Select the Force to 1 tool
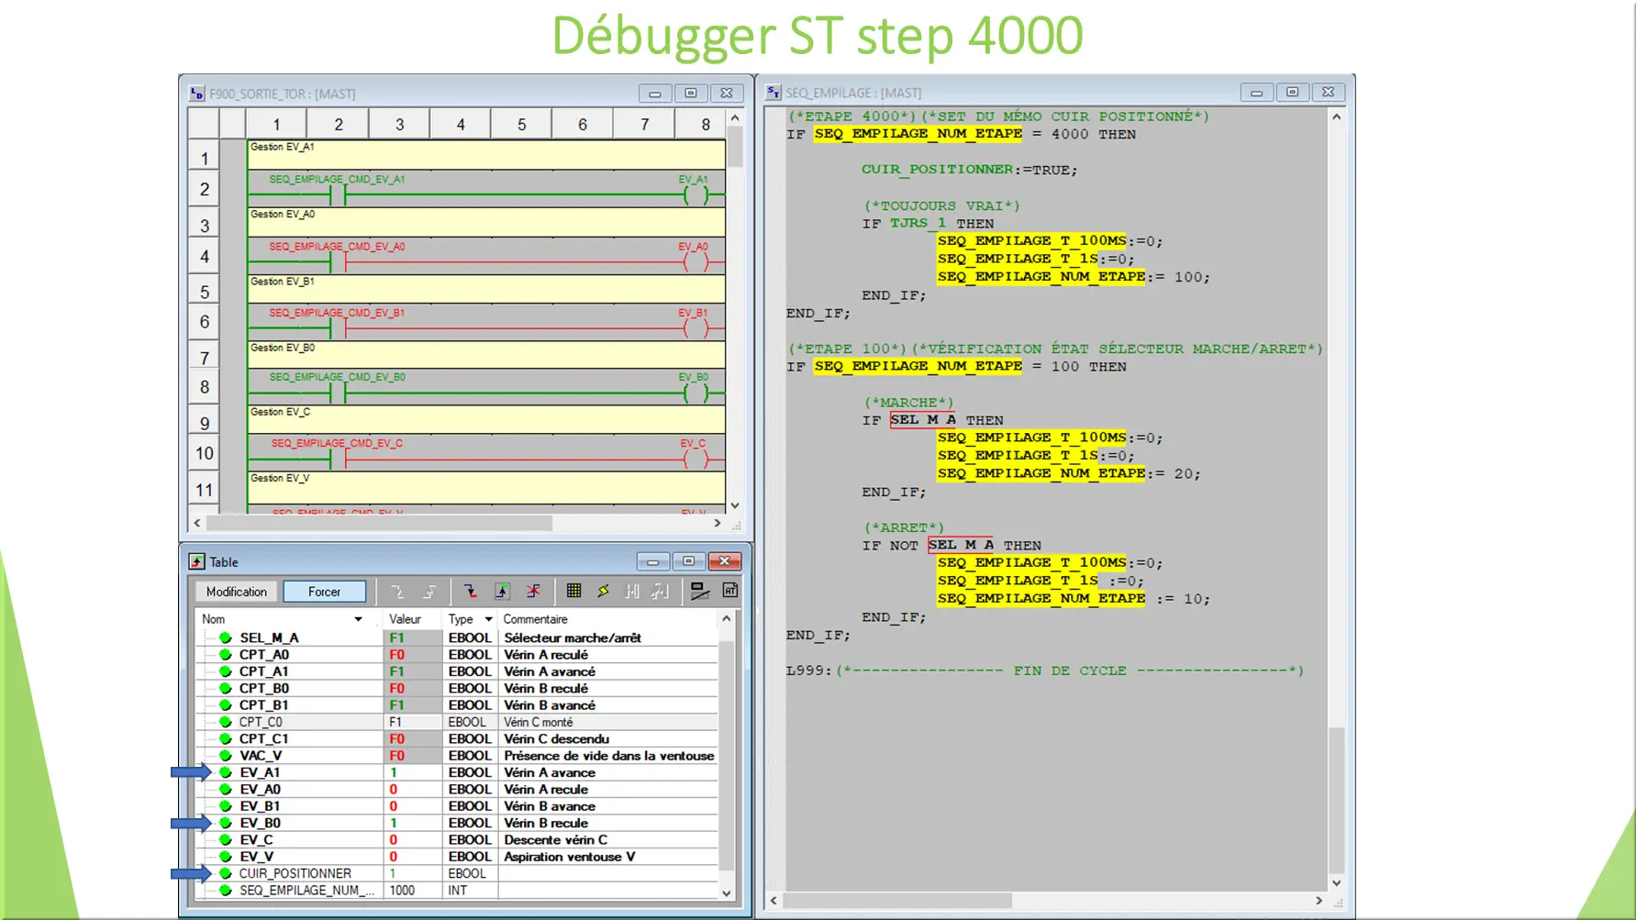Image resolution: width=1636 pixels, height=920 pixels. point(502,591)
